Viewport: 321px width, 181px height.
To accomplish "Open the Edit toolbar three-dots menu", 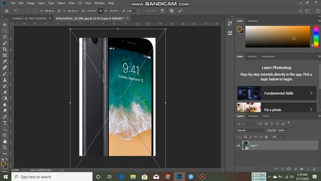I will point(5,153).
